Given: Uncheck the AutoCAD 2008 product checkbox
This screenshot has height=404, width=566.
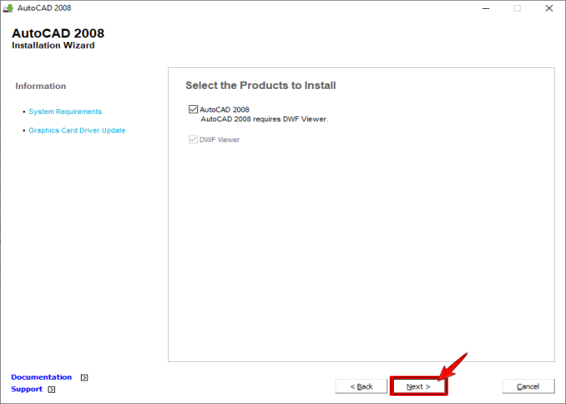Looking at the screenshot, I should click(193, 109).
